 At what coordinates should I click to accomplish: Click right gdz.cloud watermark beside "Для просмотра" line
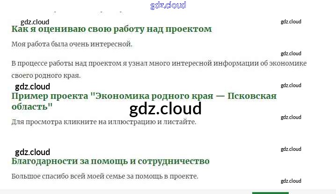291,117
